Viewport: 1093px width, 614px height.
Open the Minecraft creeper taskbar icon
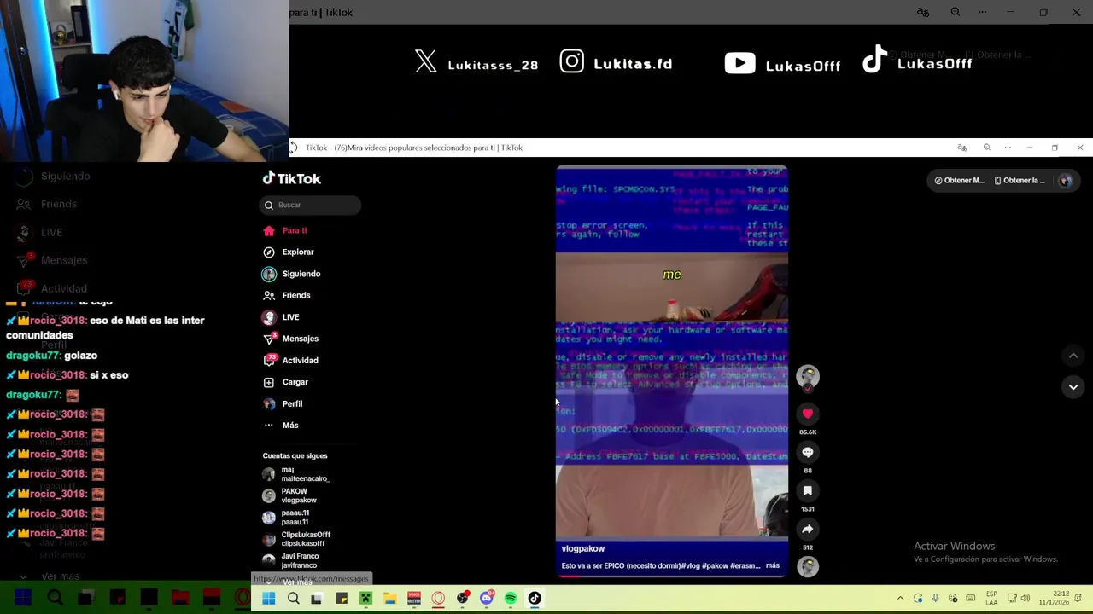tap(365, 599)
